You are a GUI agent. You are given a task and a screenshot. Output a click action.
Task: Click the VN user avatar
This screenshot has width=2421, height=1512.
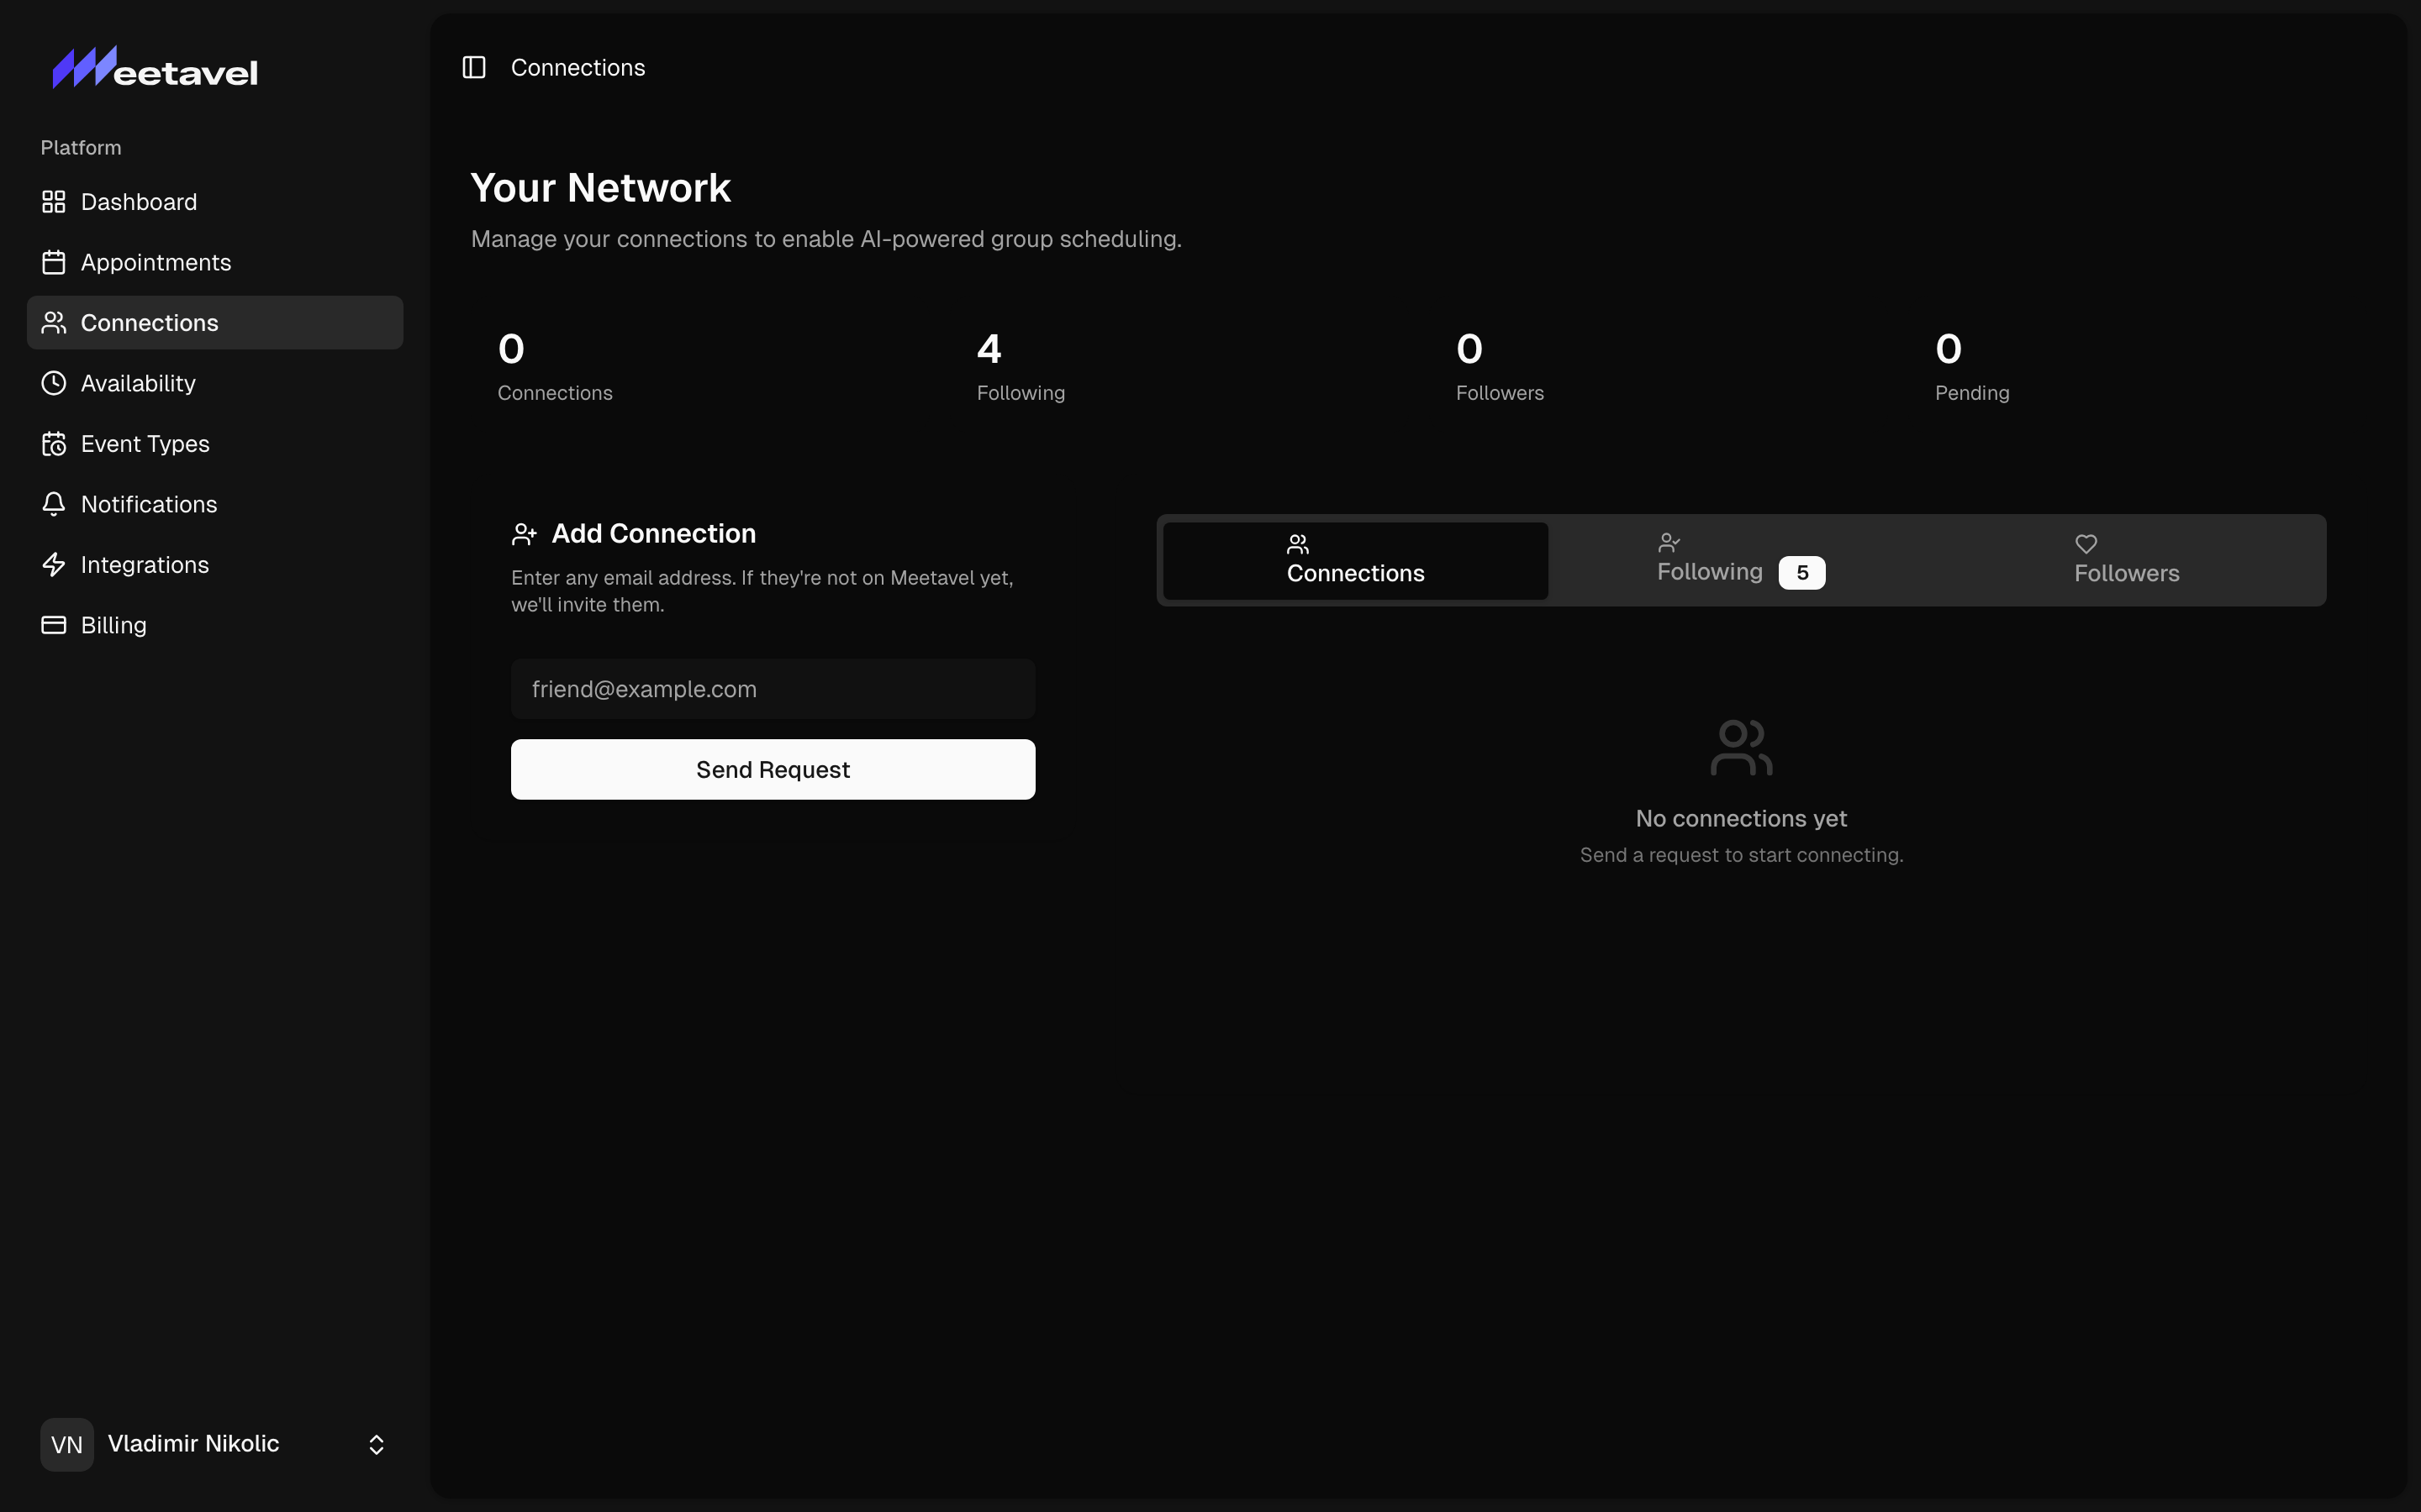click(67, 1444)
